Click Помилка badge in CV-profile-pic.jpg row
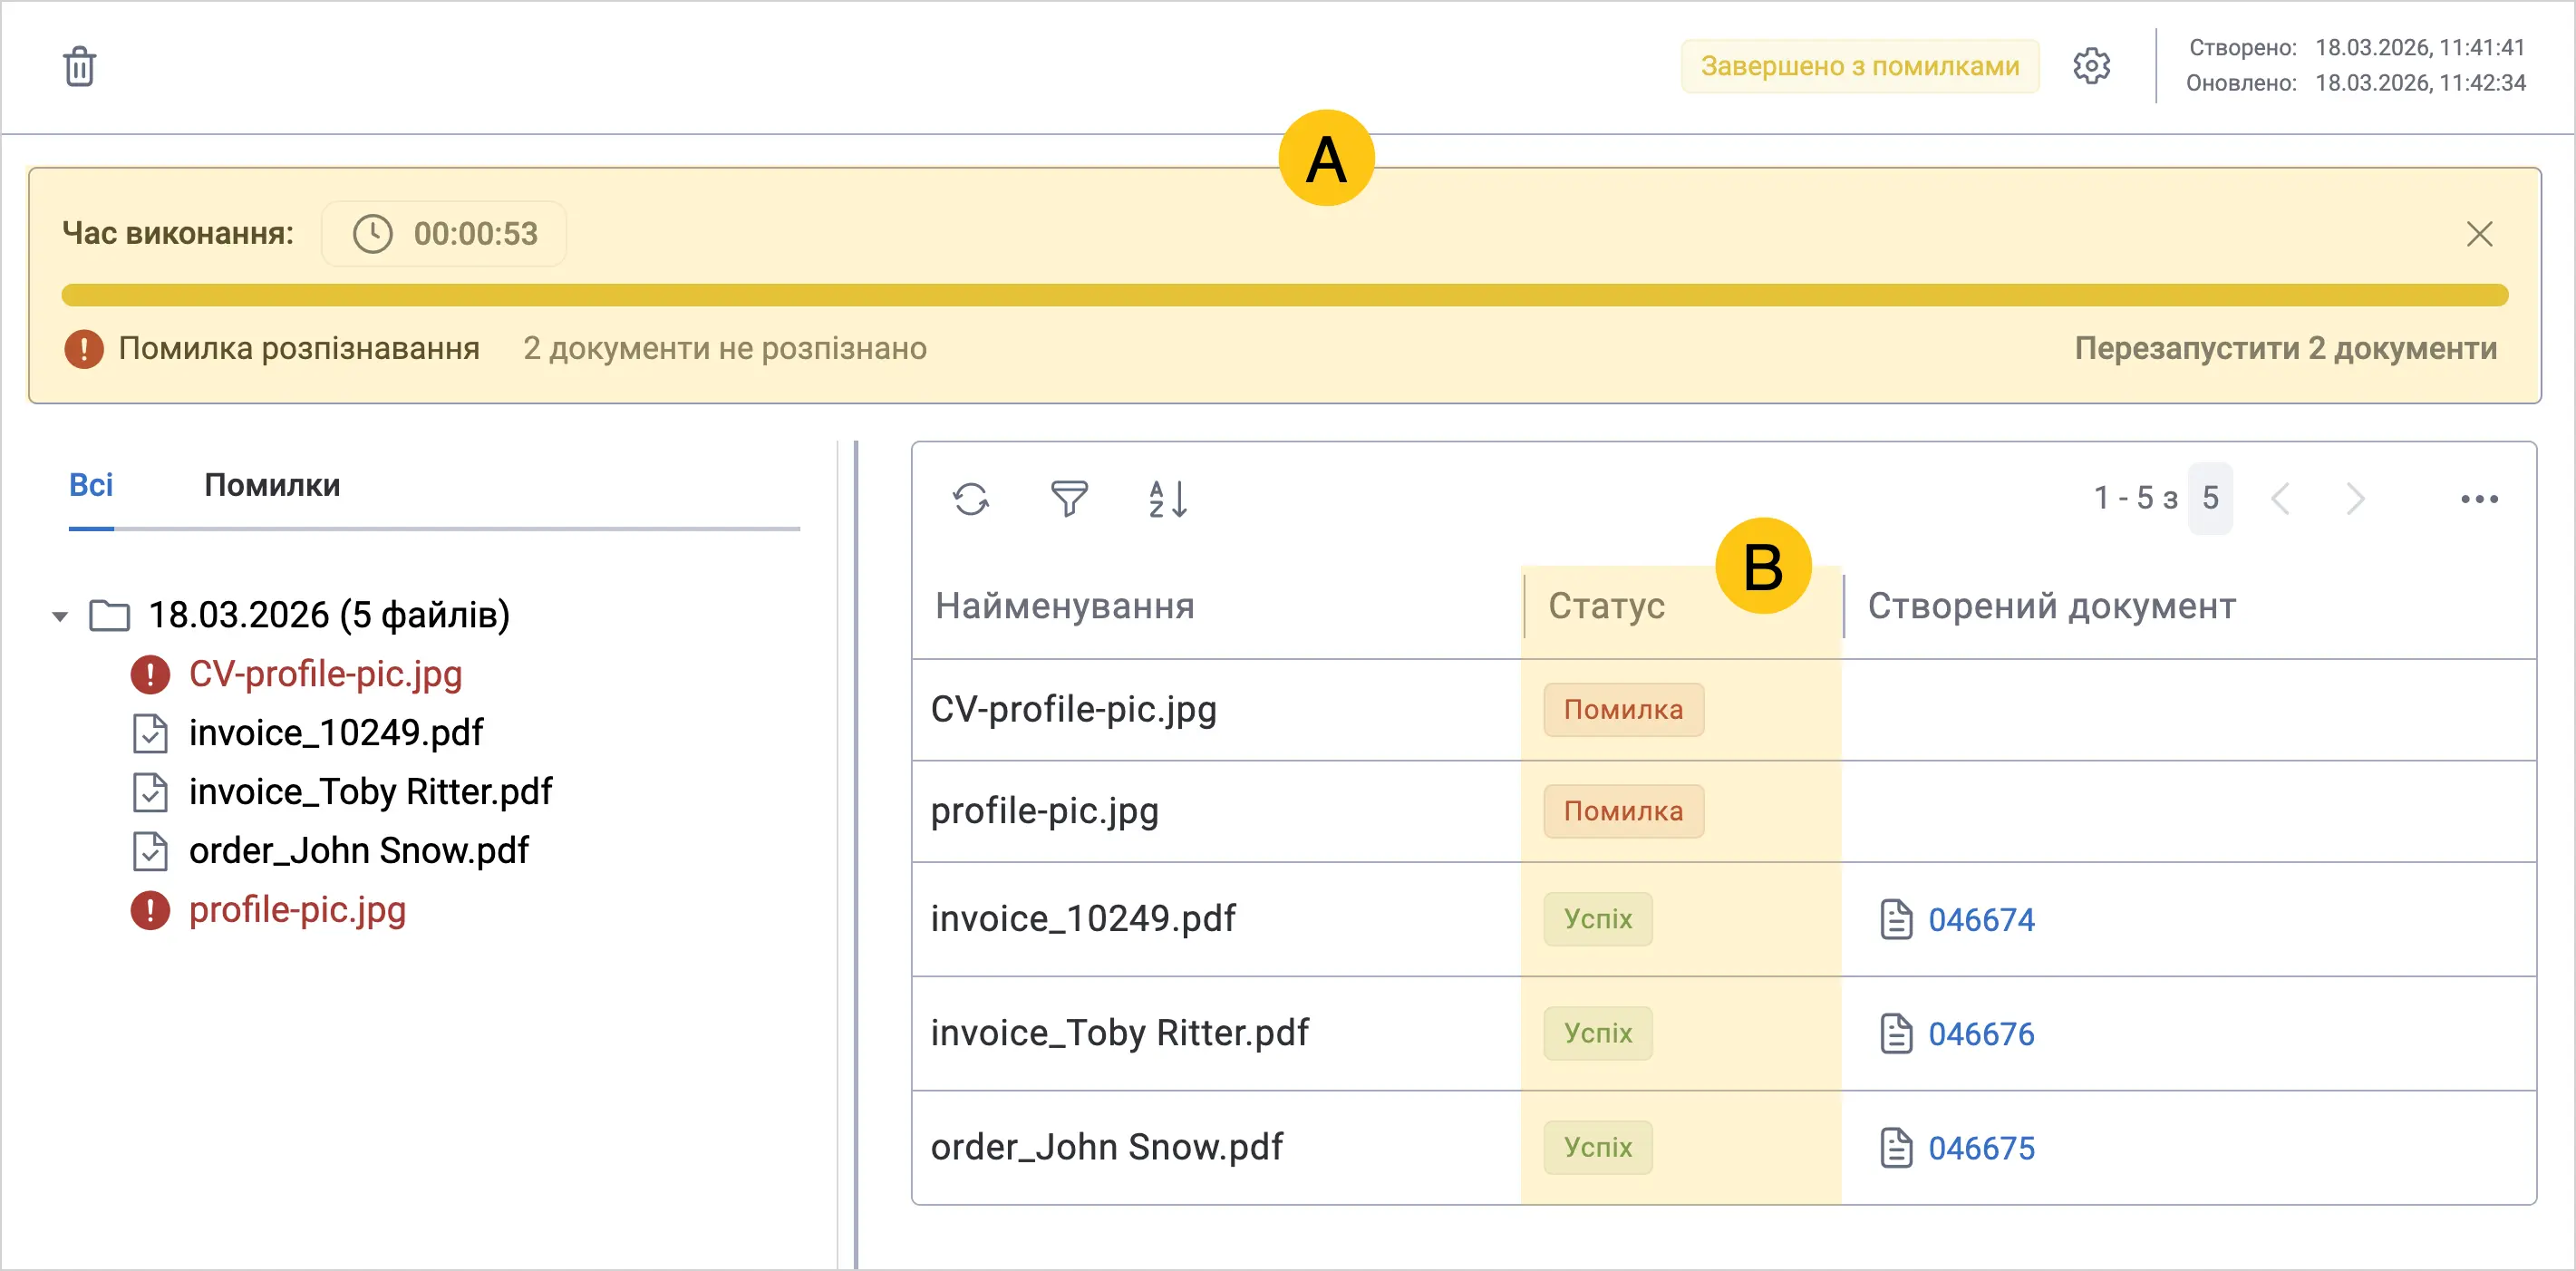 [x=1623, y=710]
